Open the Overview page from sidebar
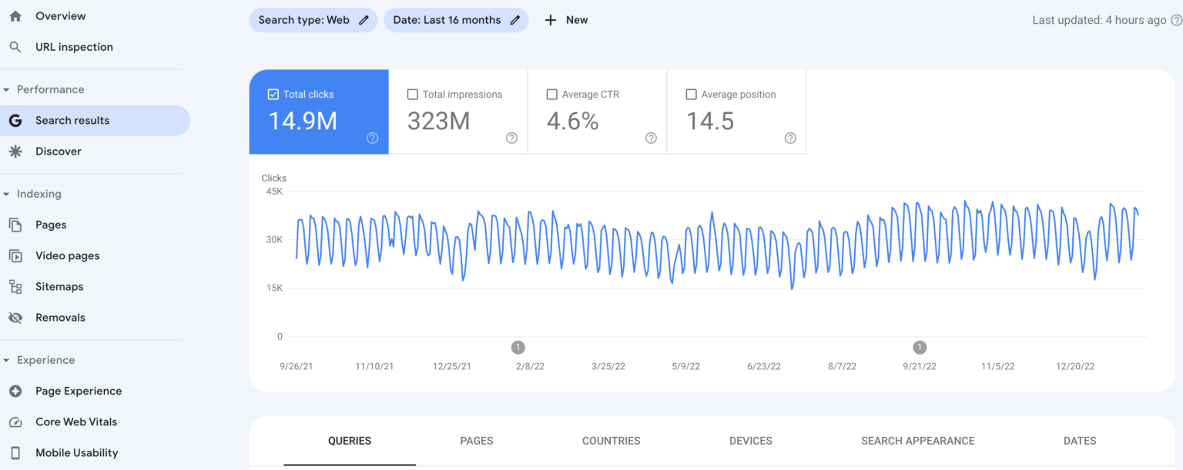The width and height of the screenshot is (1183, 470). [60, 15]
